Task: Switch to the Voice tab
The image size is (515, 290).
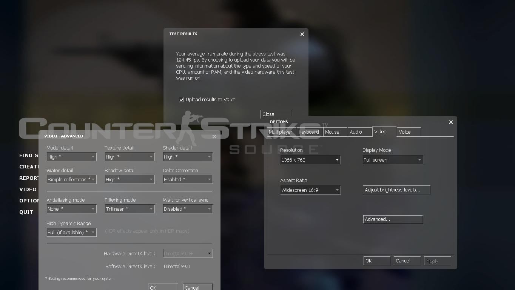Action: 409,132
